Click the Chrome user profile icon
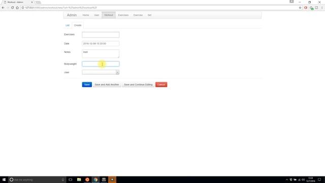This screenshot has height=183, width=325. (x=291, y=2)
